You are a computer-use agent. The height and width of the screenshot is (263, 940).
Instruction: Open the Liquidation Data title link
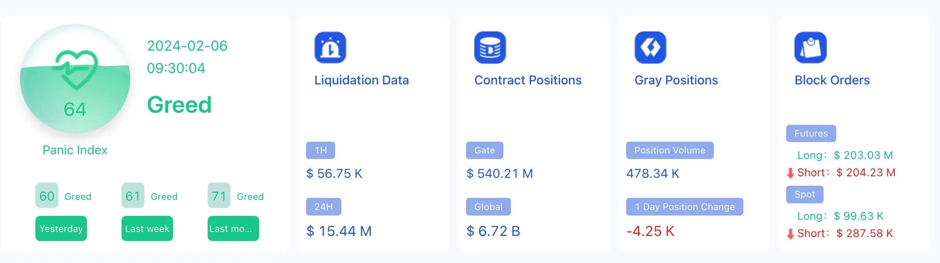(x=361, y=80)
